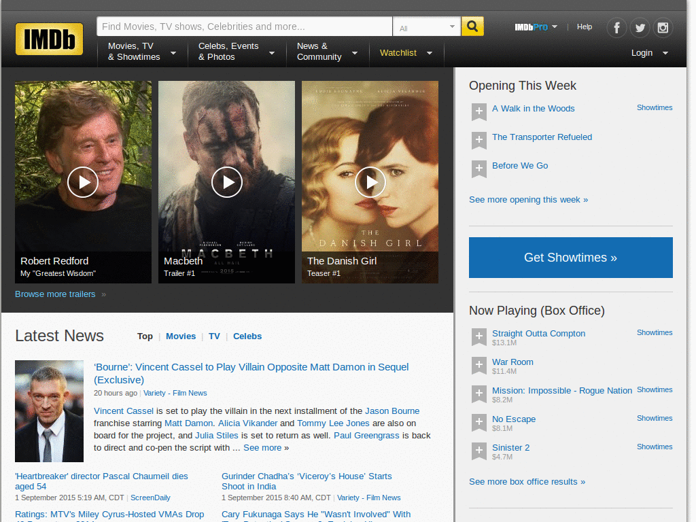This screenshot has height=522, width=696.
Task: Open Tommy Lee Jones link in article
Action: click(333, 423)
